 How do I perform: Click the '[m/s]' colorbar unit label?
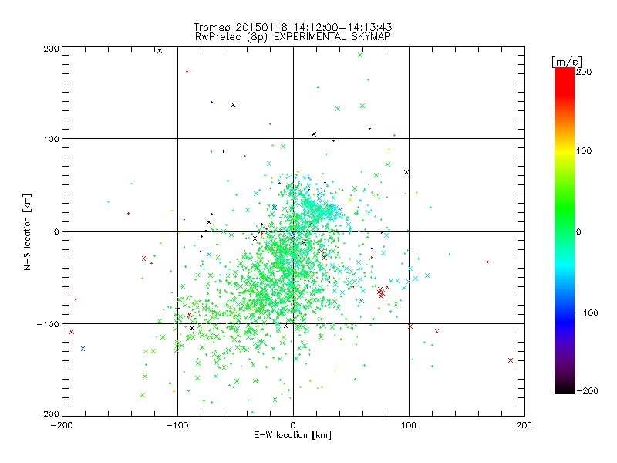(x=567, y=62)
